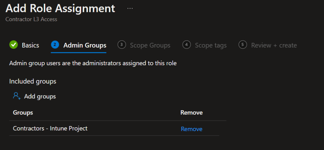Click the Add groups button label
This screenshot has height=150, width=324.
pyautogui.click(x=40, y=96)
